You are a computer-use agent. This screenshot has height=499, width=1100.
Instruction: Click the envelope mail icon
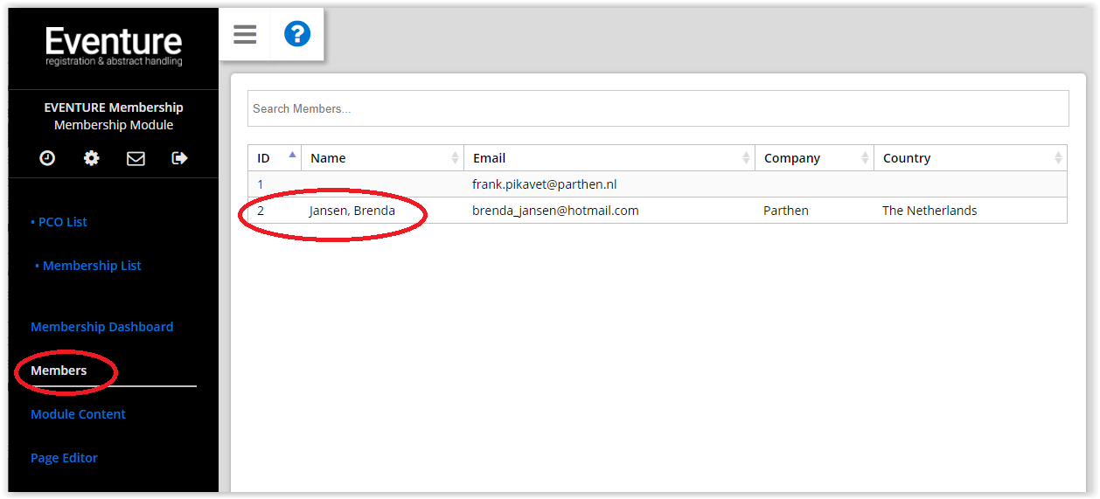click(x=136, y=158)
